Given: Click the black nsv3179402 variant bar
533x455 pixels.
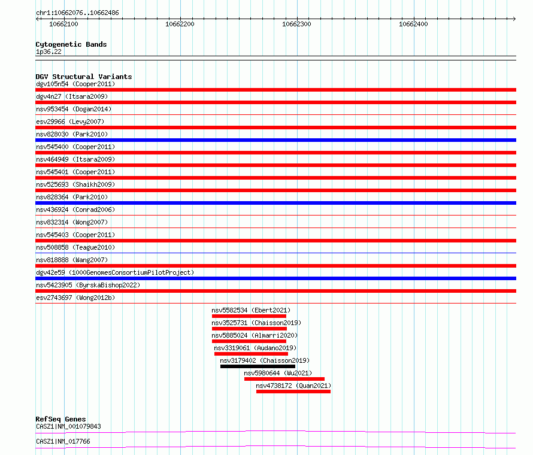Looking at the screenshot, I should coord(258,366).
